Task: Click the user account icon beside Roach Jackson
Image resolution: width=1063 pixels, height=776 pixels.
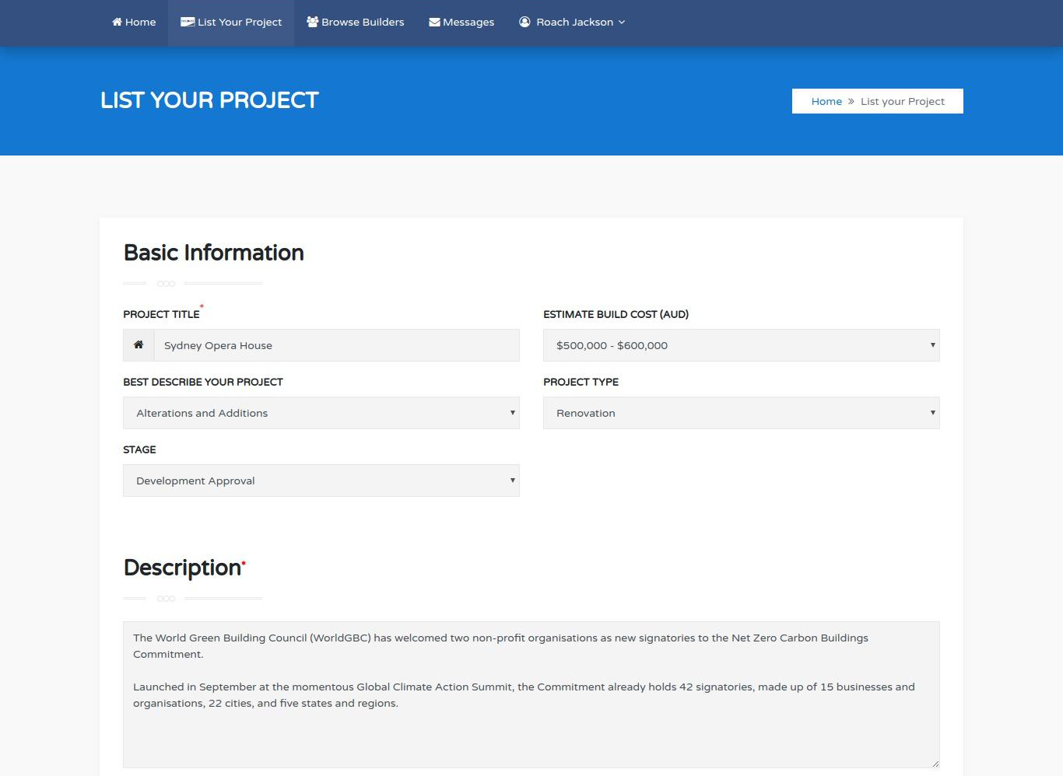Action: tap(524, 22)
